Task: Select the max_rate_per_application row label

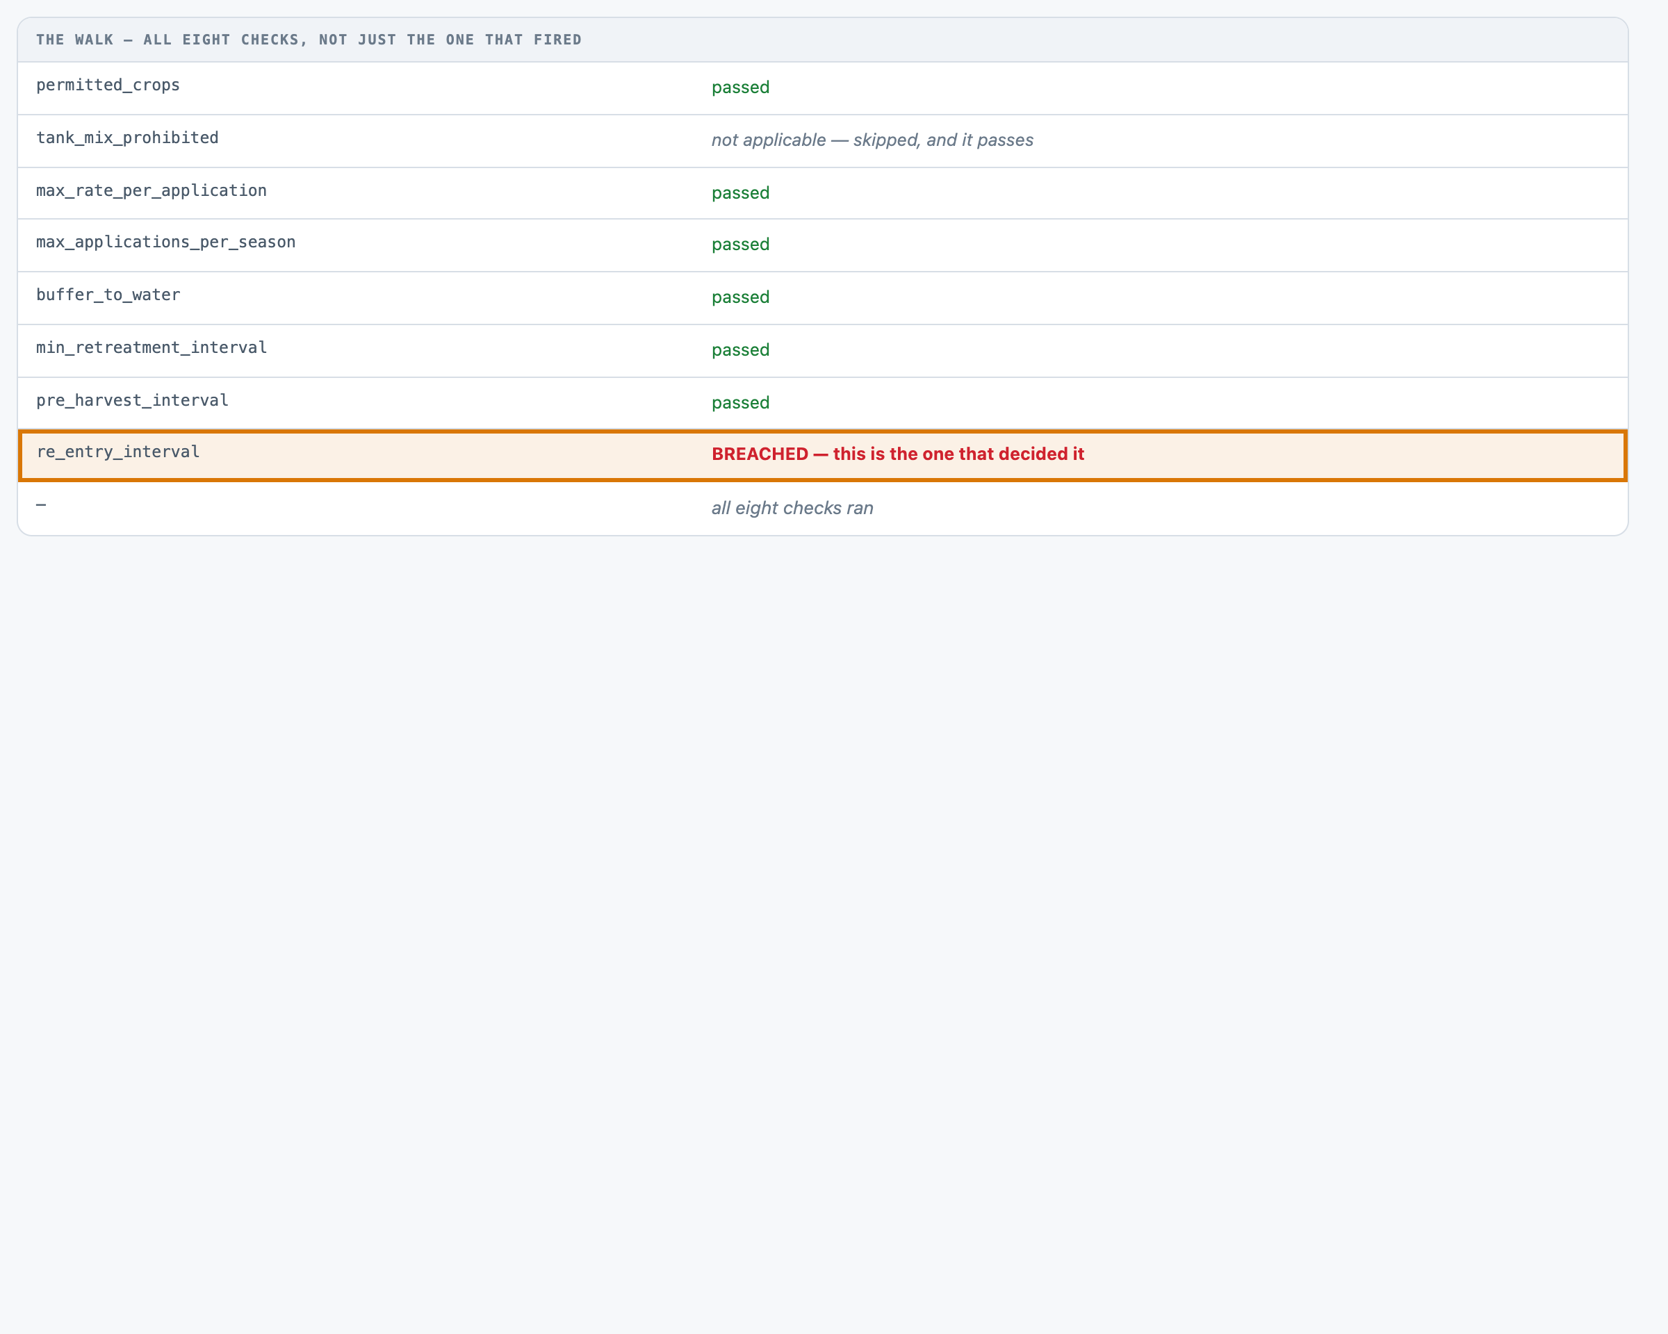Action: tap(151, 190)
